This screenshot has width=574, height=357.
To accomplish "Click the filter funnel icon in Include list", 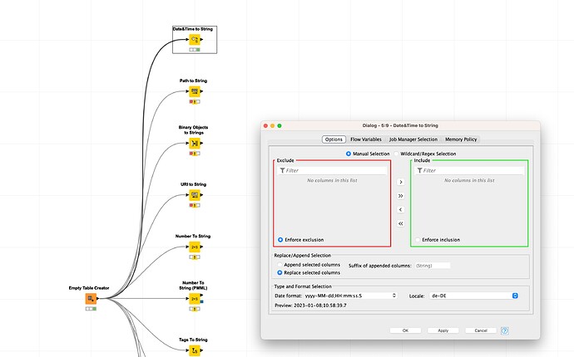I will [419, 171].
